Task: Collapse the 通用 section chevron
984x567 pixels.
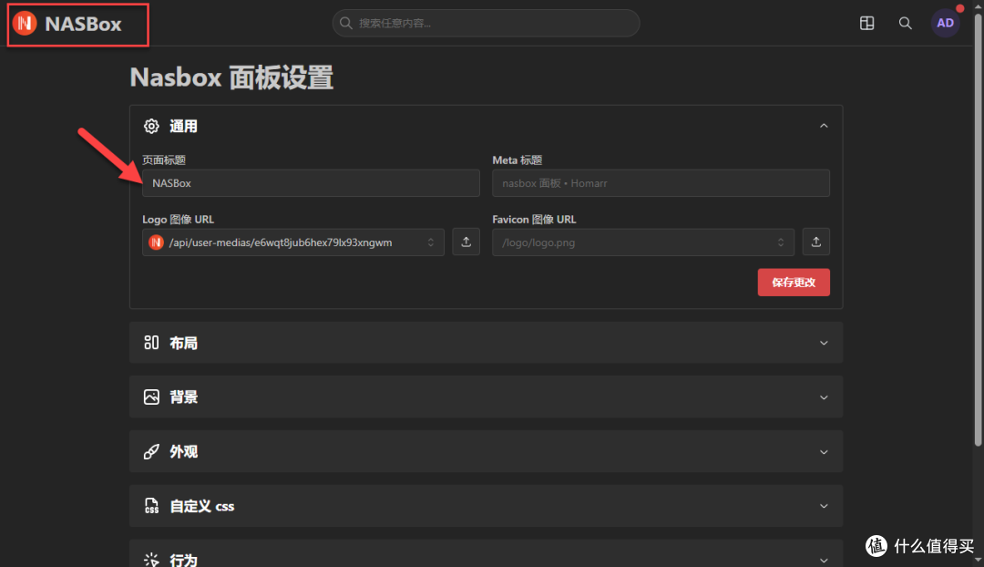Action: point(824,126)
